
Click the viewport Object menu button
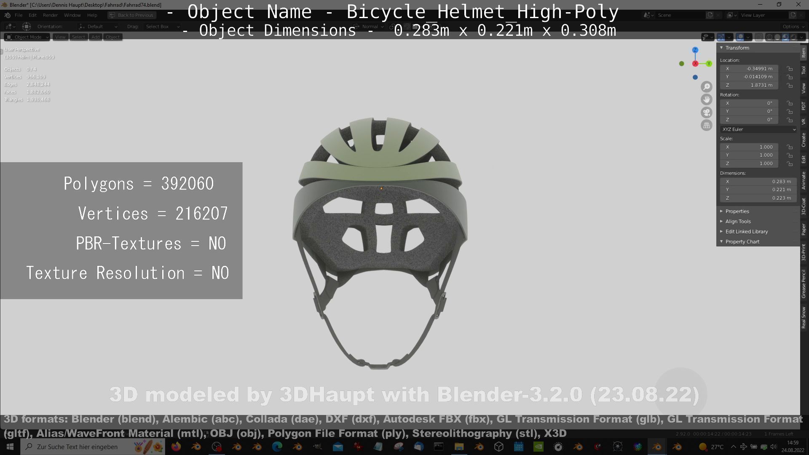pos(113,37)
